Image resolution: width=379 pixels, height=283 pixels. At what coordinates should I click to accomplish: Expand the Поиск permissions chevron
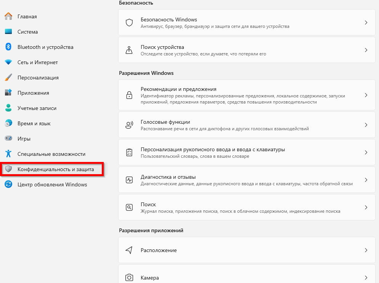pyautogui.click(x=366, y=207)
